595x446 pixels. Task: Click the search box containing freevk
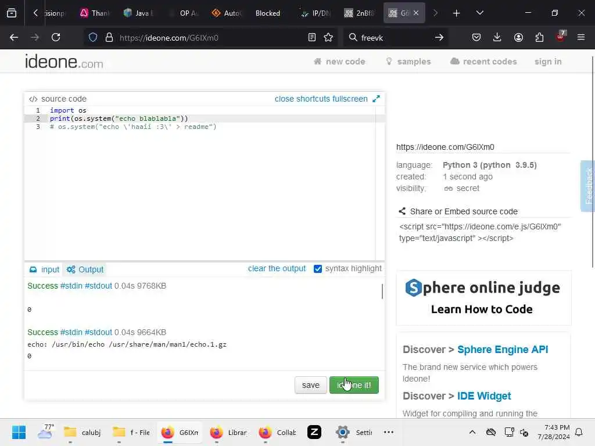click(395, 38)
